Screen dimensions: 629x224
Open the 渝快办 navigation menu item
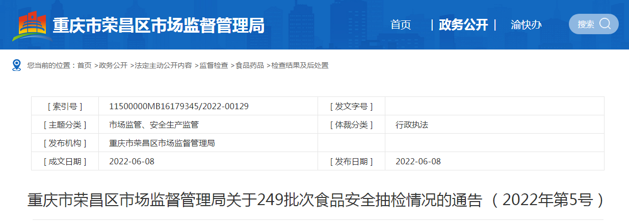(526, 24)
